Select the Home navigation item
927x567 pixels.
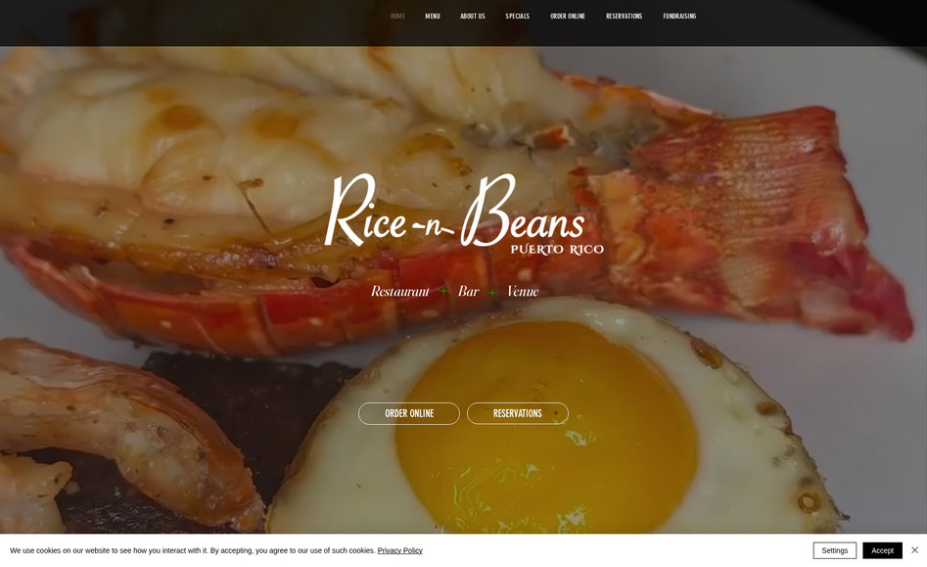(x=396, y=16)
